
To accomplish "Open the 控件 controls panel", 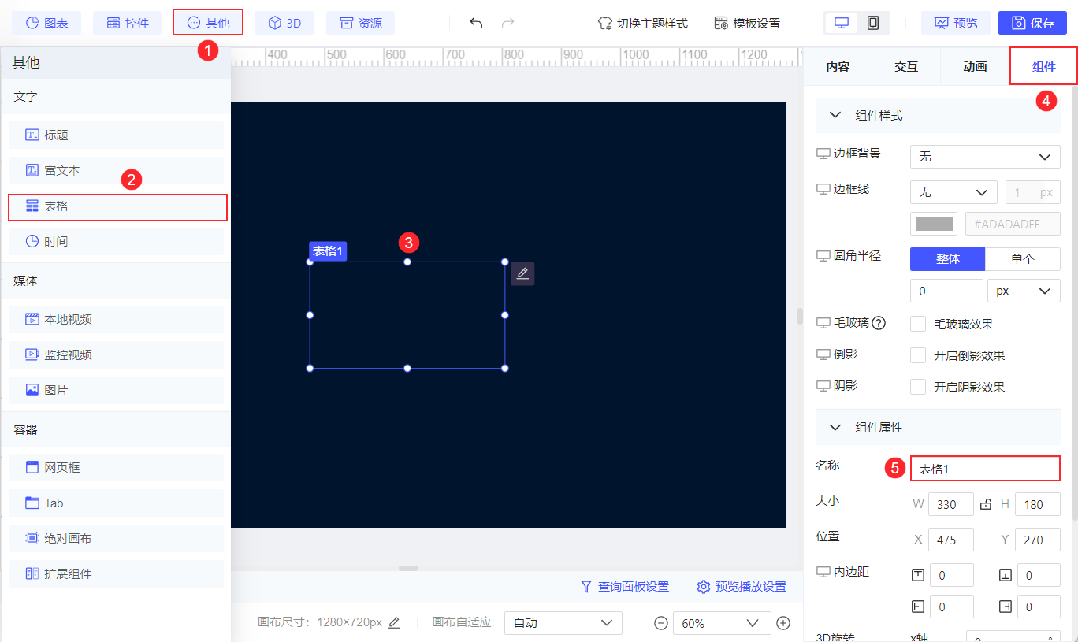I will coord(127,23).
